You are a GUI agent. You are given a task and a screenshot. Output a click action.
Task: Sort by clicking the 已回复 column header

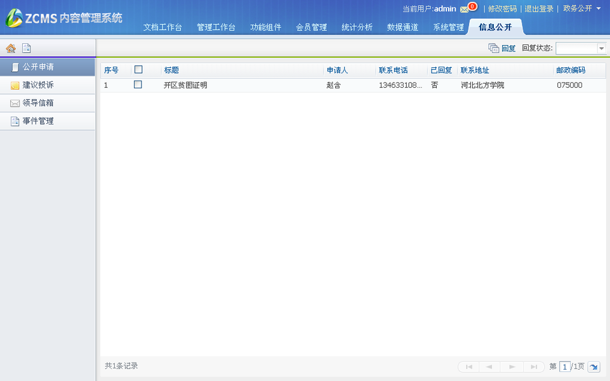441,70
